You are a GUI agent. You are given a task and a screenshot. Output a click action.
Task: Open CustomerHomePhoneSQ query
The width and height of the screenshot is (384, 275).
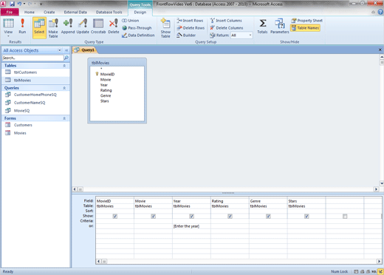pyautogui.click(x=35, y=95)
